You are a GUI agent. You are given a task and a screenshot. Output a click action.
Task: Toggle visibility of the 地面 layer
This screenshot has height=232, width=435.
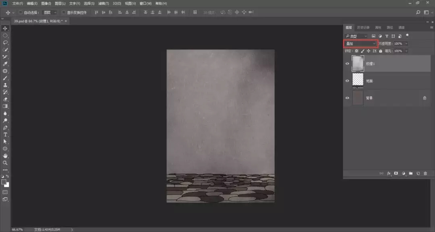[347, 81]
